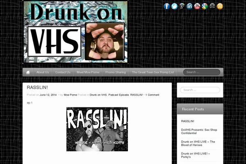Open the Drunk on VHS category link
Image resolution: width=246 pixels, height=164 pixels.
(x=98, y=95)
